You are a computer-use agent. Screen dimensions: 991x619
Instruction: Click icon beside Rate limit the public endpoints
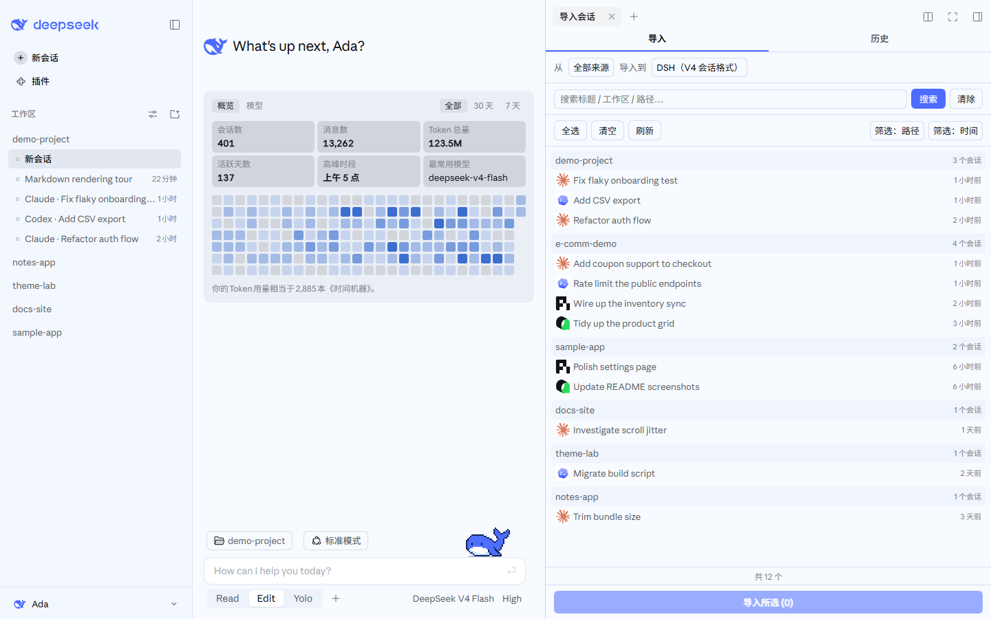pos(563,283)
